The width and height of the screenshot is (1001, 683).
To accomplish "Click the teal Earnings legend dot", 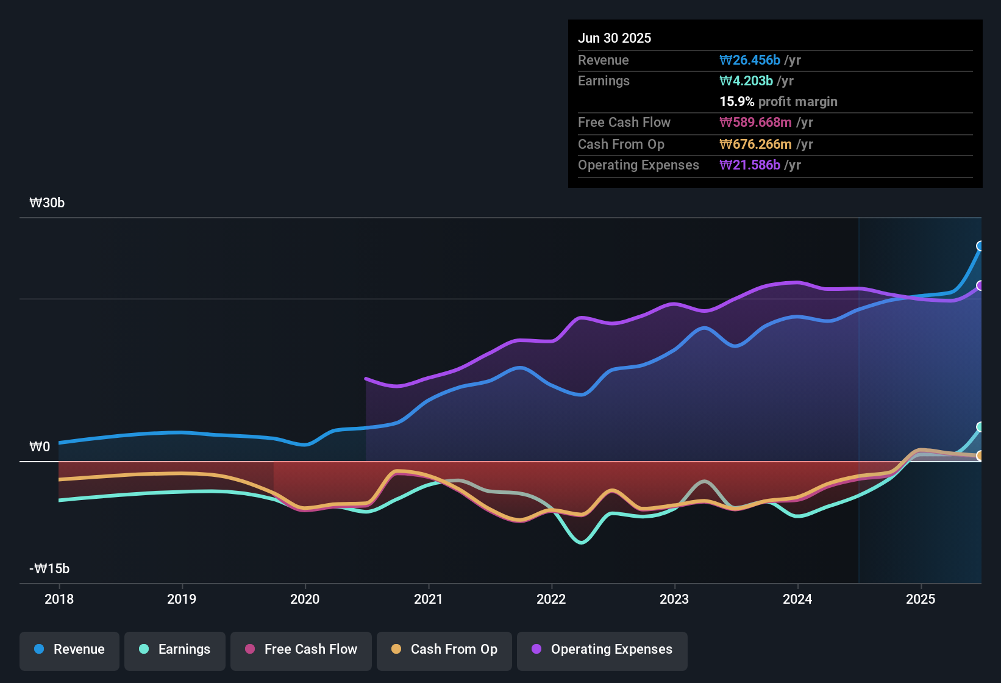I will point(144,649).
